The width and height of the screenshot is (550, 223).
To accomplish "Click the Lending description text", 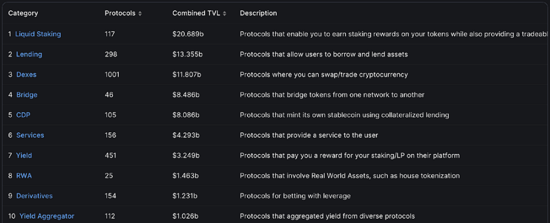I will pyautogui.click(x=324, y=54).
